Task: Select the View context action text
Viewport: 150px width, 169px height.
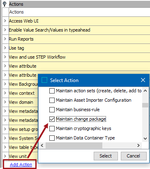Action: coord(22,93)
